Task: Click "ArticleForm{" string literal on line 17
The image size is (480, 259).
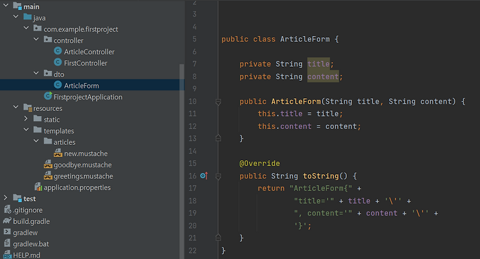Action: pyautogui.click(x=321, y=188)
